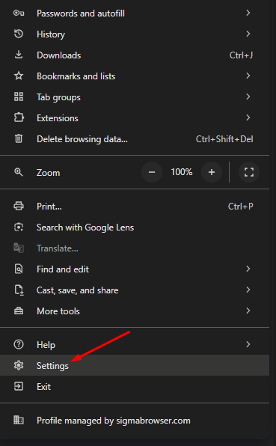Click the printer icon beside Print
The image size is (276, 446).
coord(19,206)
